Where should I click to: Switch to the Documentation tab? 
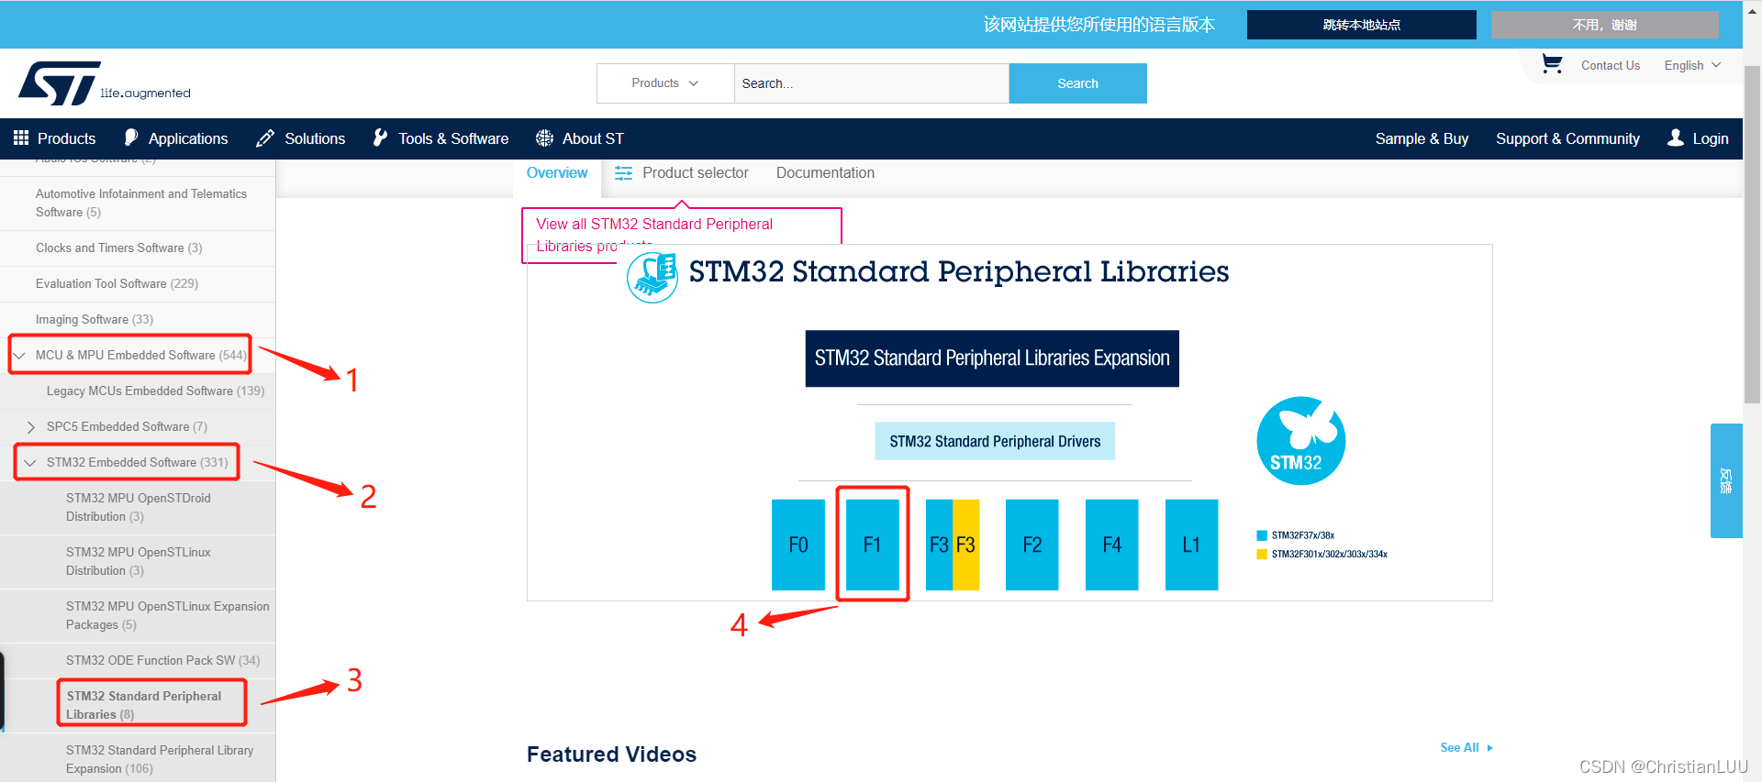tap(825, 173)
